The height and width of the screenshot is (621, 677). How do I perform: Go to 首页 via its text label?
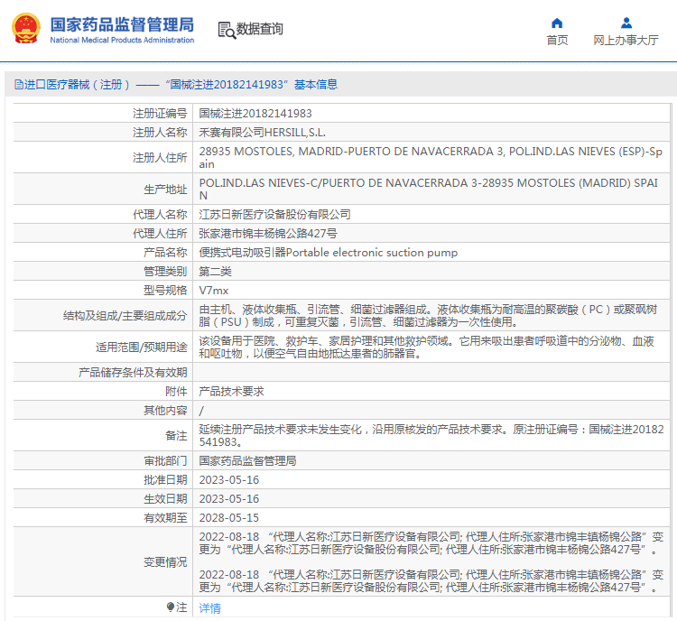click(x=557, y=41)
